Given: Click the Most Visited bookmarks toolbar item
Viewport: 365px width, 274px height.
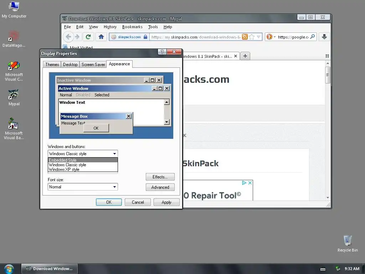Looking at the screenshot, I should pyautogui.click(x=78, y=47).
